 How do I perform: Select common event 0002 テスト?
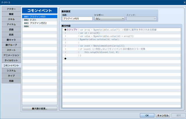40,20
